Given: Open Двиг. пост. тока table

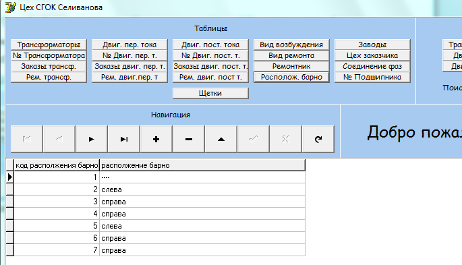Looking at the screenshot, I should click(210, 45).
